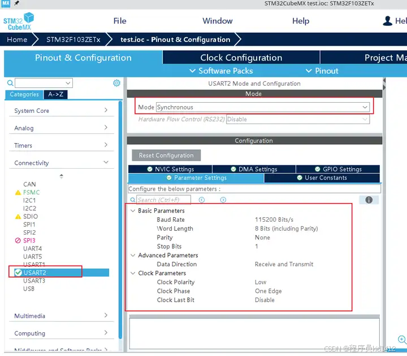Expand Multimedia category
The width and height of the screenshot is (407, 356).
point(62,316)
